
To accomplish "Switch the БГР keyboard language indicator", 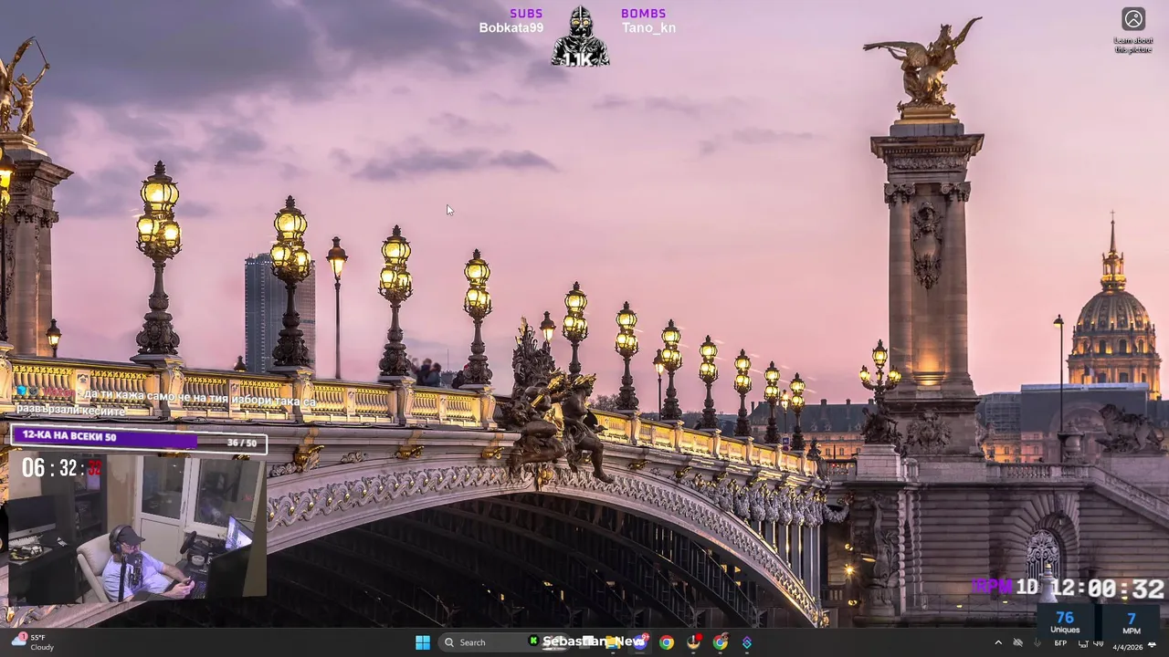I will point(1060,643).
